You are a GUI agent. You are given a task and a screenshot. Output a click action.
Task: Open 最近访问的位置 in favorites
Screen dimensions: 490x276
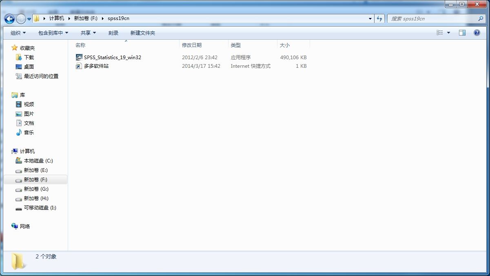point(41,76)
